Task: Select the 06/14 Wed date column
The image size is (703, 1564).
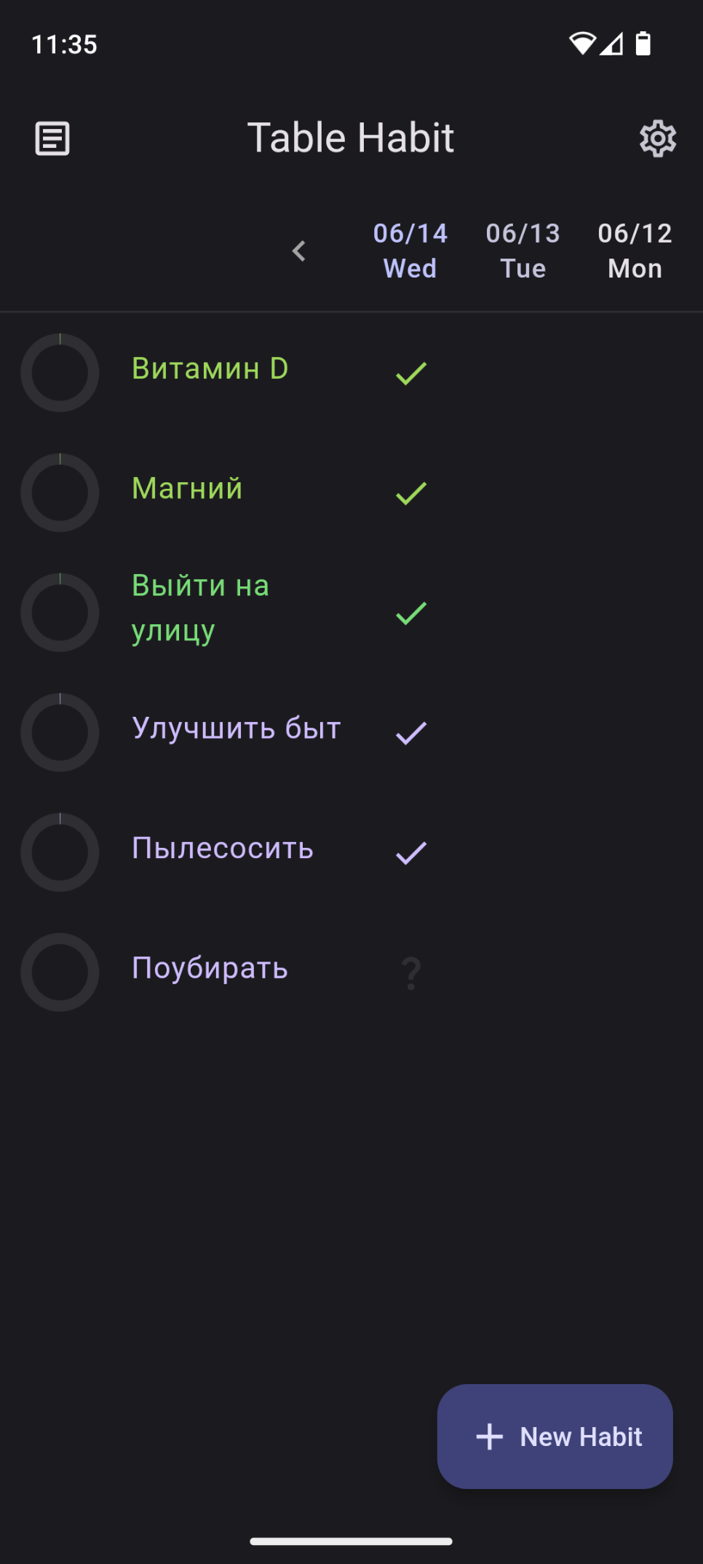Action: (410, 251)
